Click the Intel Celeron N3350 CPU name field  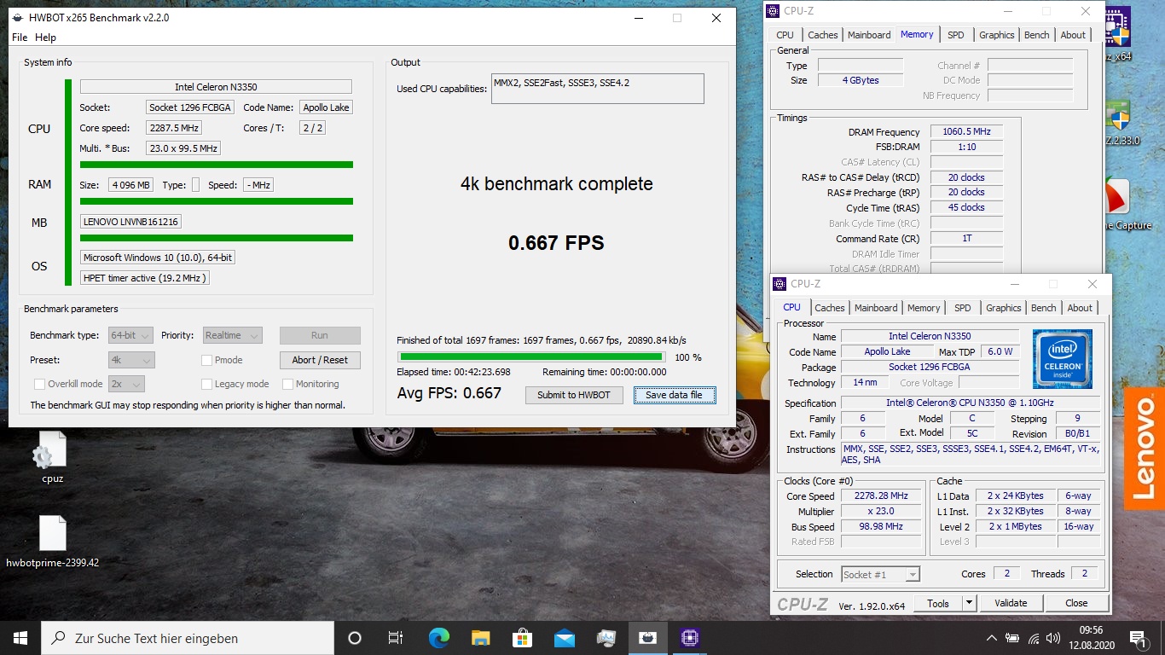pyautogui.click(x=216, y=87)
